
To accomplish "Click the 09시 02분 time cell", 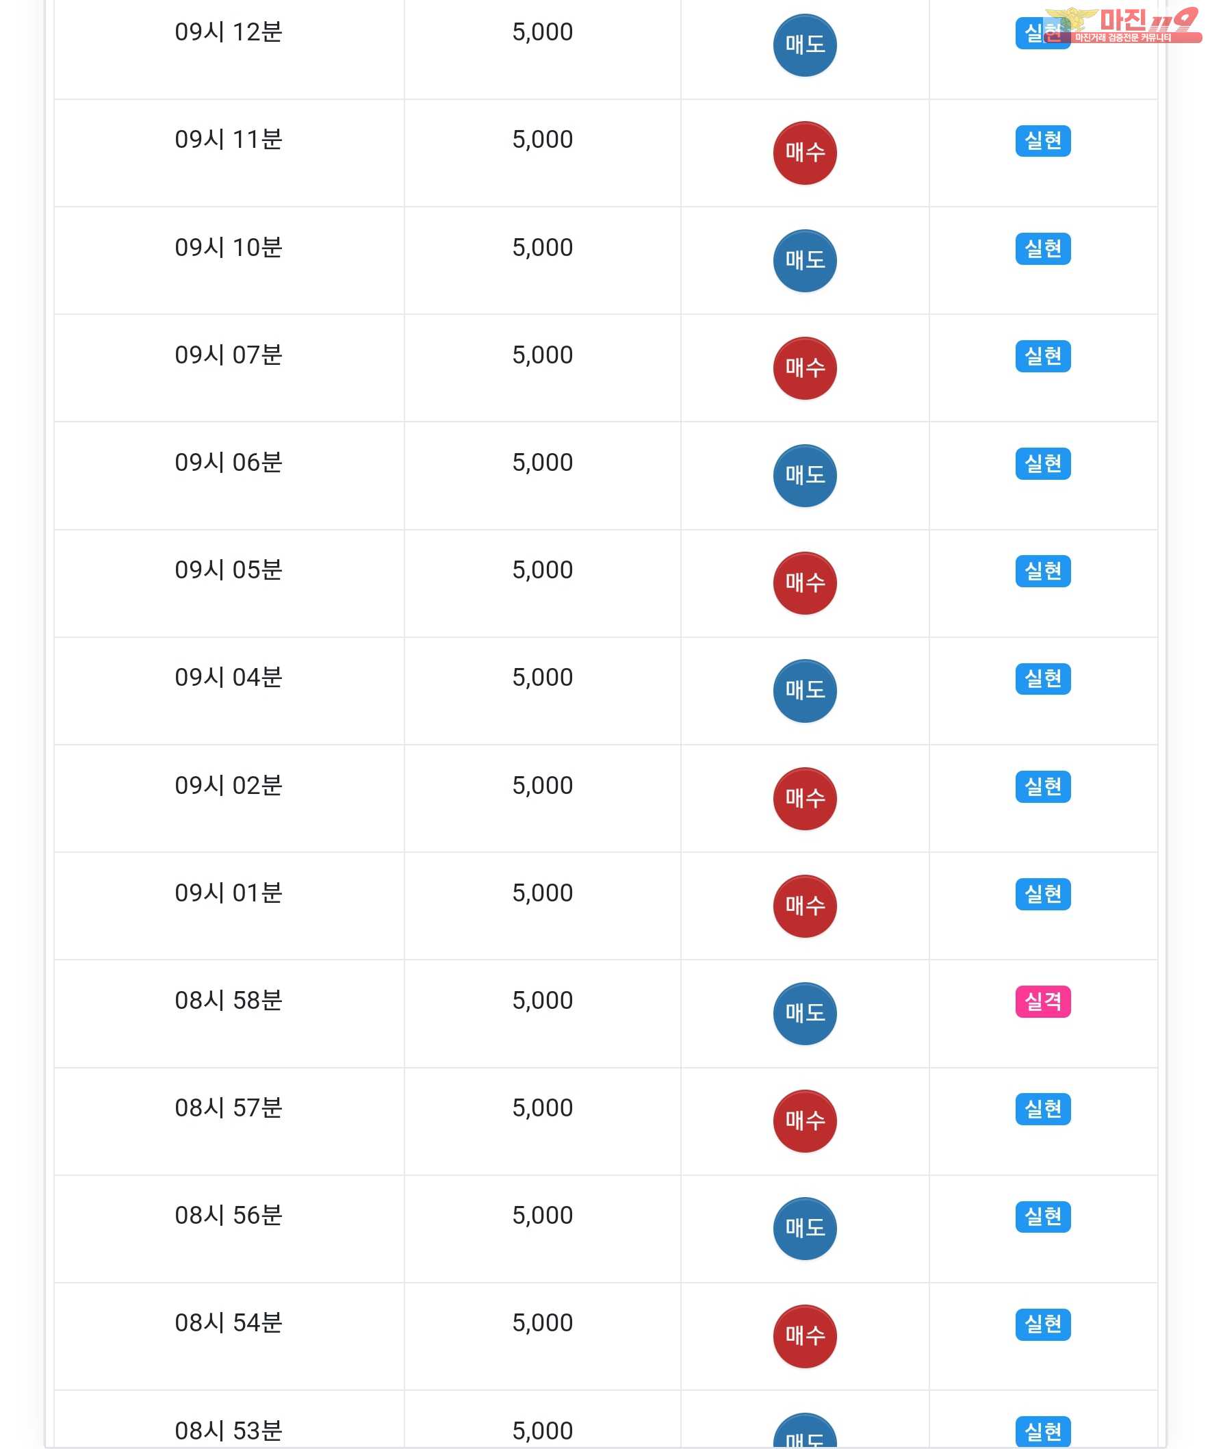I will pos(229,785).
